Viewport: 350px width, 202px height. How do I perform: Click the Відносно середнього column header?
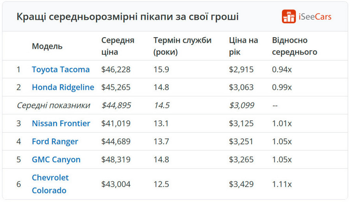point(294,46)
